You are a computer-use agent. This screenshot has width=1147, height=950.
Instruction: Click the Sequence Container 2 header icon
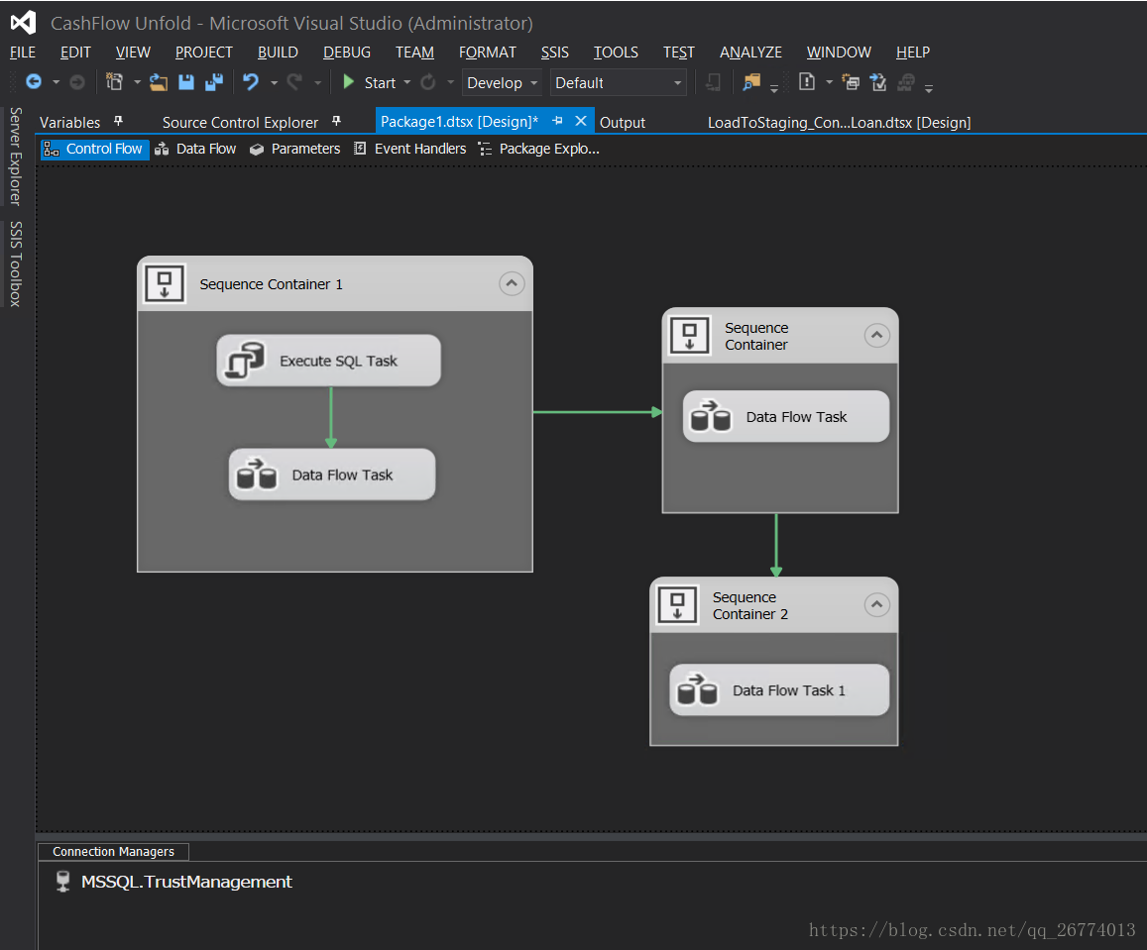(677, 604)
